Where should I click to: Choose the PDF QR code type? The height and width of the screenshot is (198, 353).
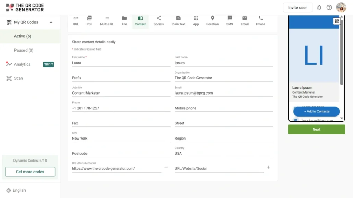89,21
